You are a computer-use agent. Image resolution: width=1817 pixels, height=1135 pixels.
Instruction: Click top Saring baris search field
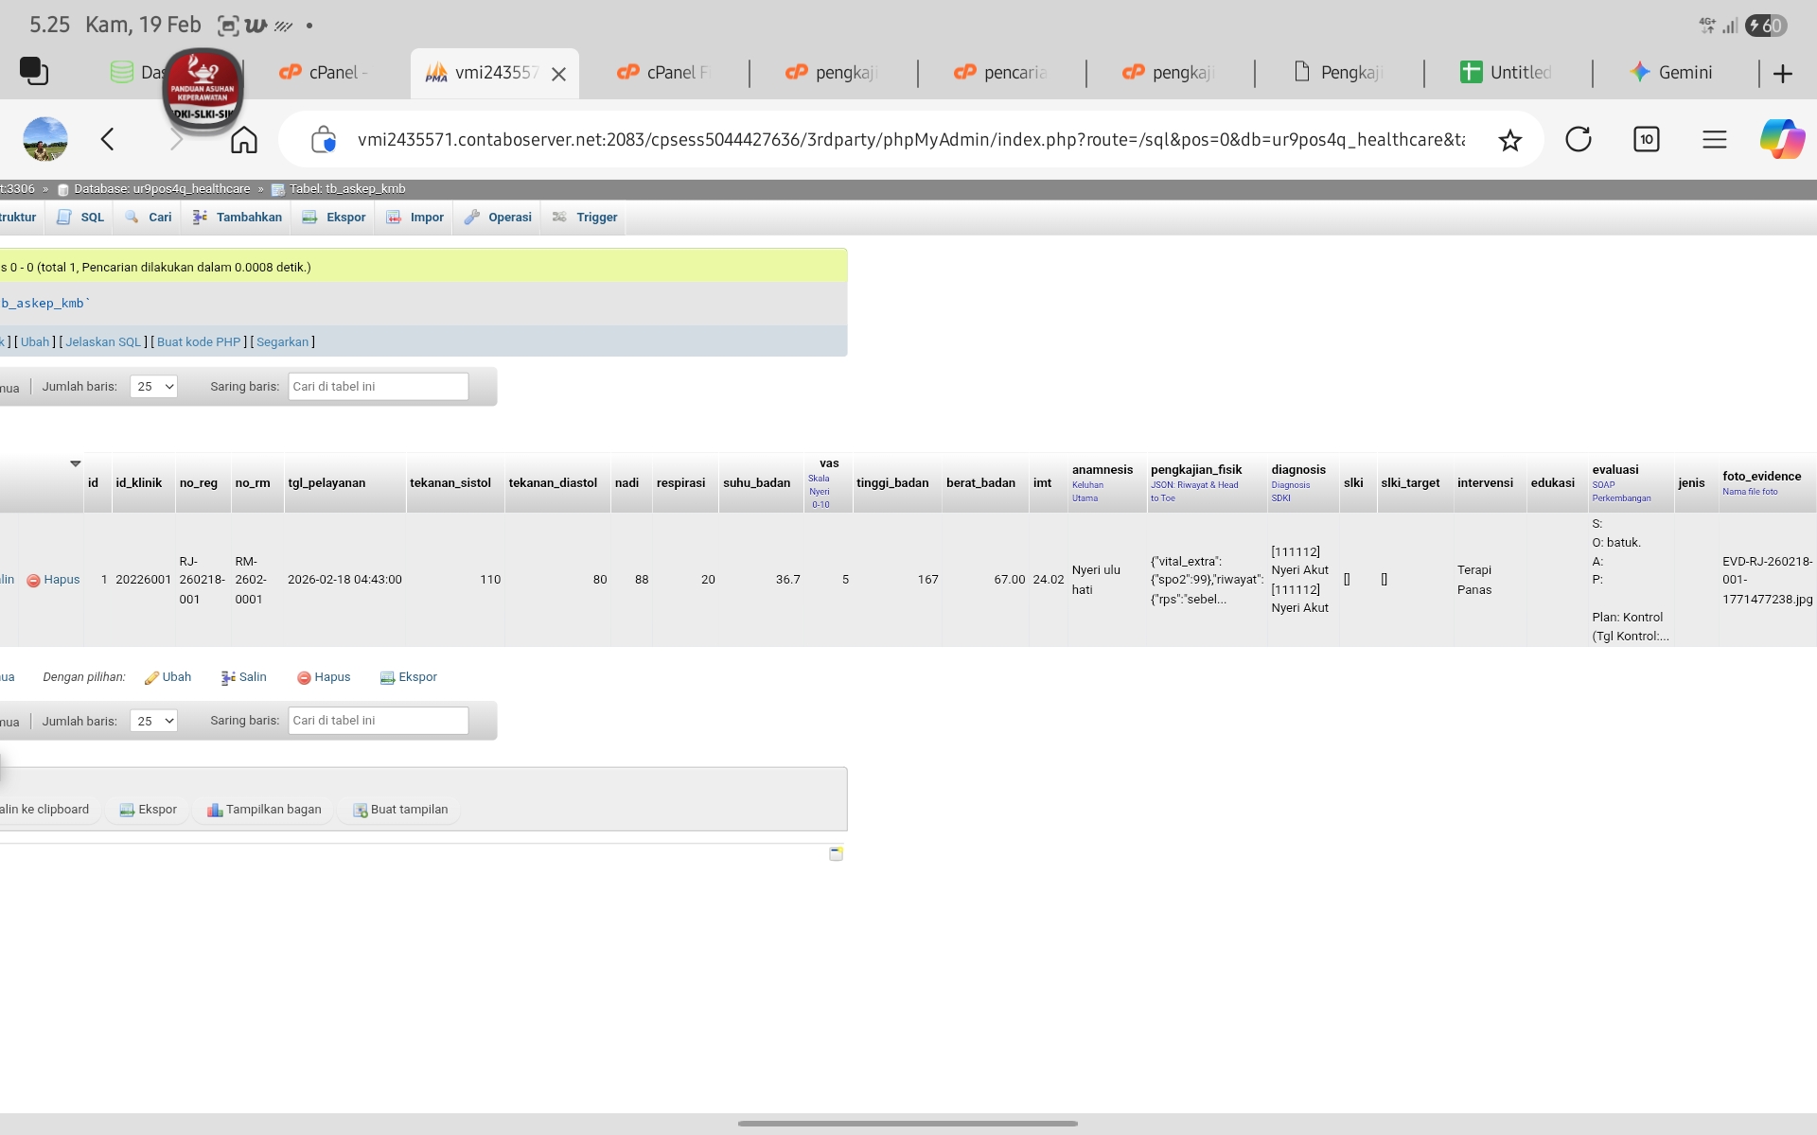click(x=378, y=386)
